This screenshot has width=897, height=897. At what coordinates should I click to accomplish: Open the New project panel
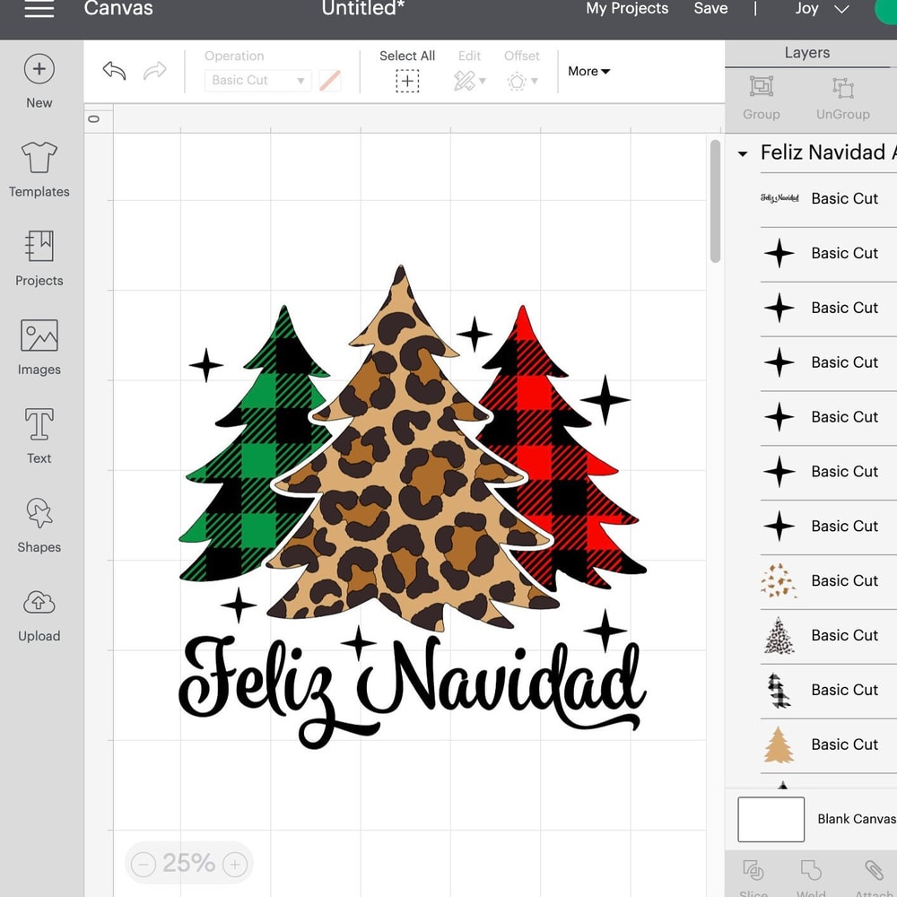pyautogui.click(x=39, y=80)
